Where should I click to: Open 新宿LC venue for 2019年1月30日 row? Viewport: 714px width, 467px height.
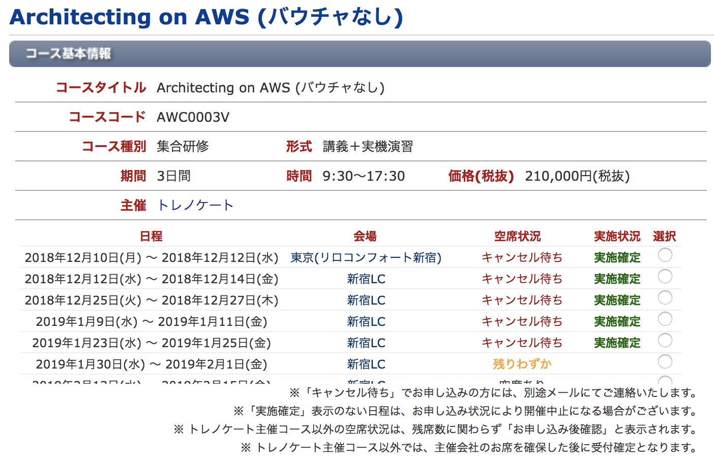[x=366, y=364]
